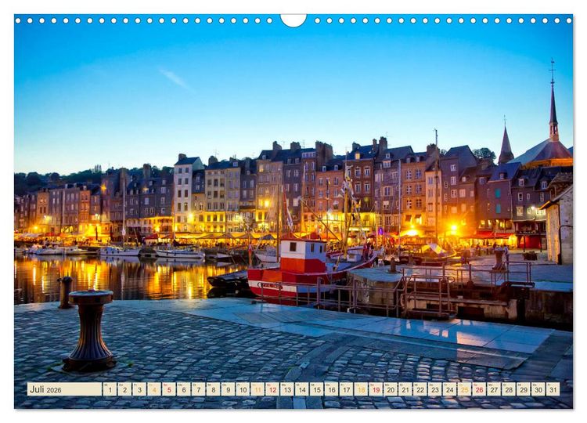Select Saturday day 11 cell
The height and width of the screenshot is (423, 587).
pos(257,389)
